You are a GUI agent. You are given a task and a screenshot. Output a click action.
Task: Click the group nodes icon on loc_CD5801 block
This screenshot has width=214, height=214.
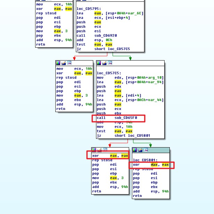pyautogui.click(x=146, y=150)
